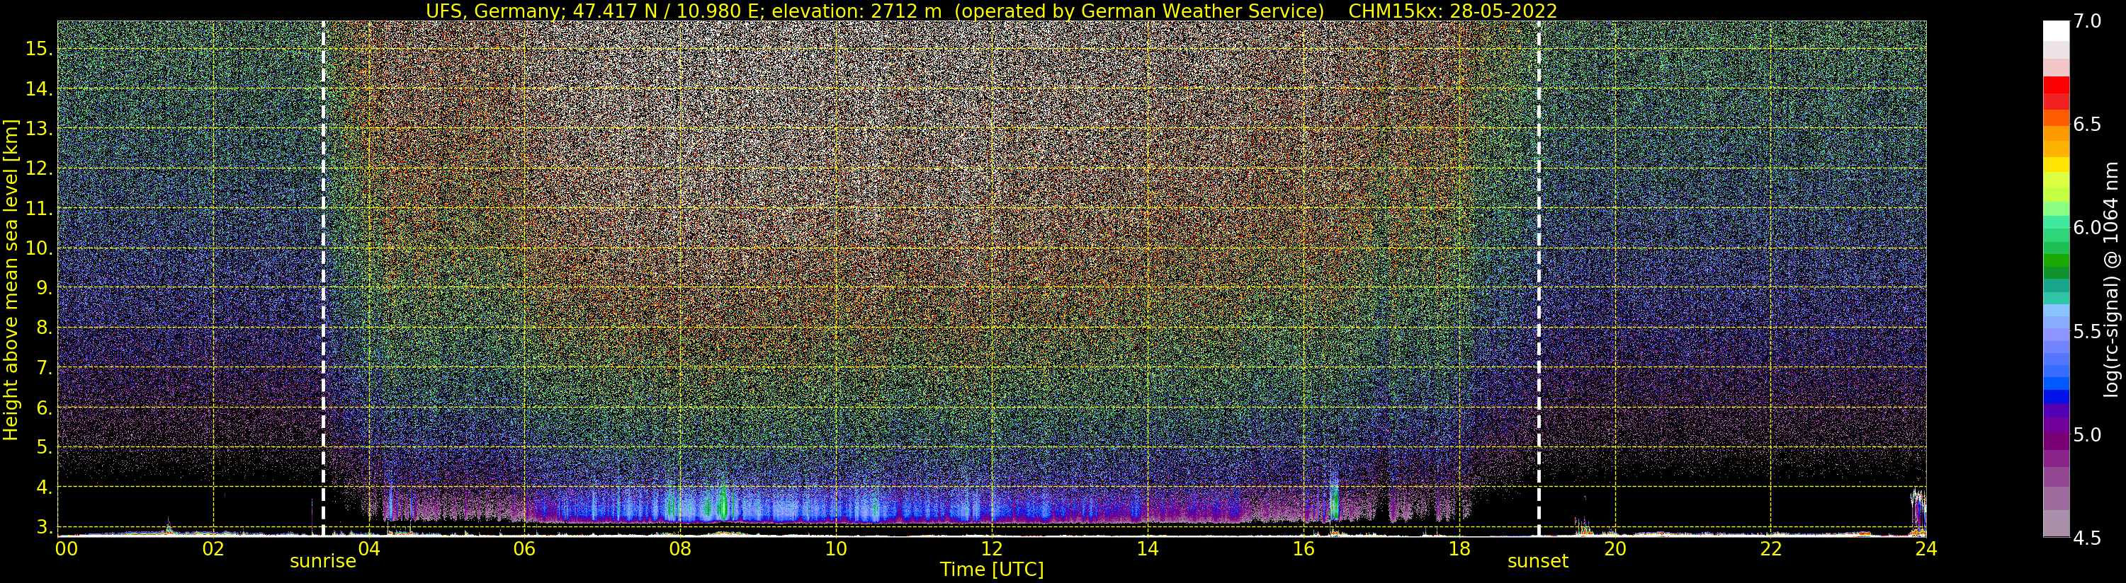Click the height axis tick "3."
The width and height of the screenshot is (2126, 583).
(x=44, y=527)
